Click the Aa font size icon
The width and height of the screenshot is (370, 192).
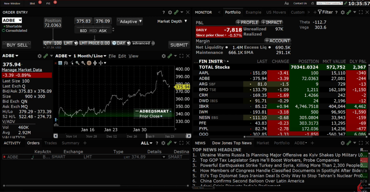287,3
